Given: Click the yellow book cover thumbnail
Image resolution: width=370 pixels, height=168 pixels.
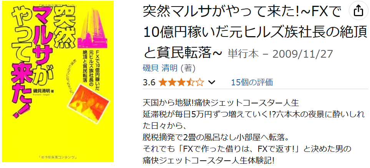Looking at the screenshot, I should coord(58,82).
